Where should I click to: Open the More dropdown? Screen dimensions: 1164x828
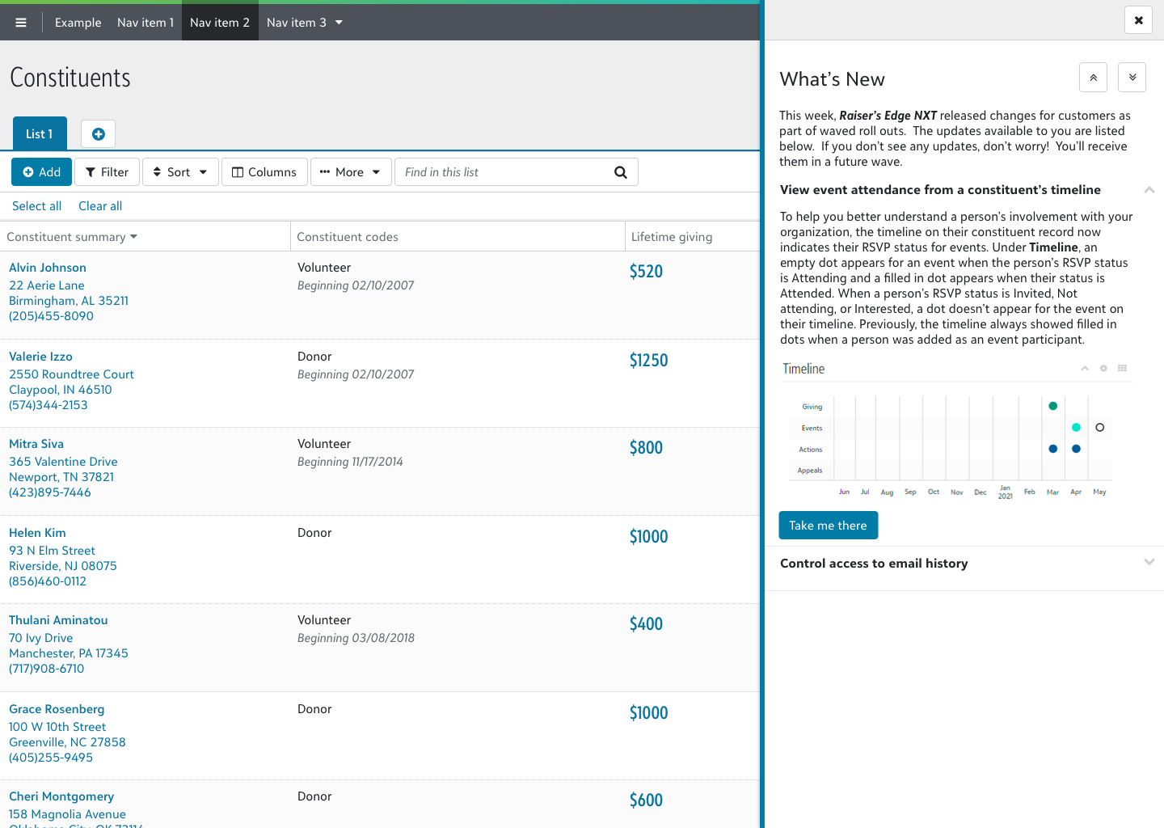[351, 172]
